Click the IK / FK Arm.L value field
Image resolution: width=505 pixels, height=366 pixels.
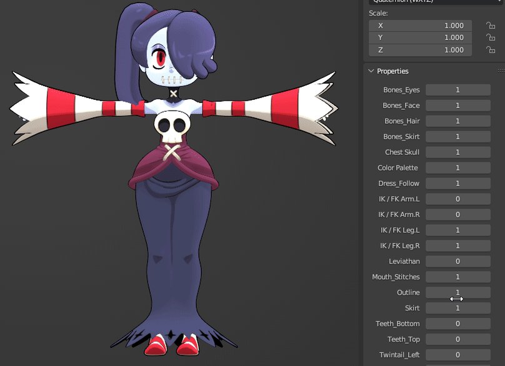click(458, 199)
